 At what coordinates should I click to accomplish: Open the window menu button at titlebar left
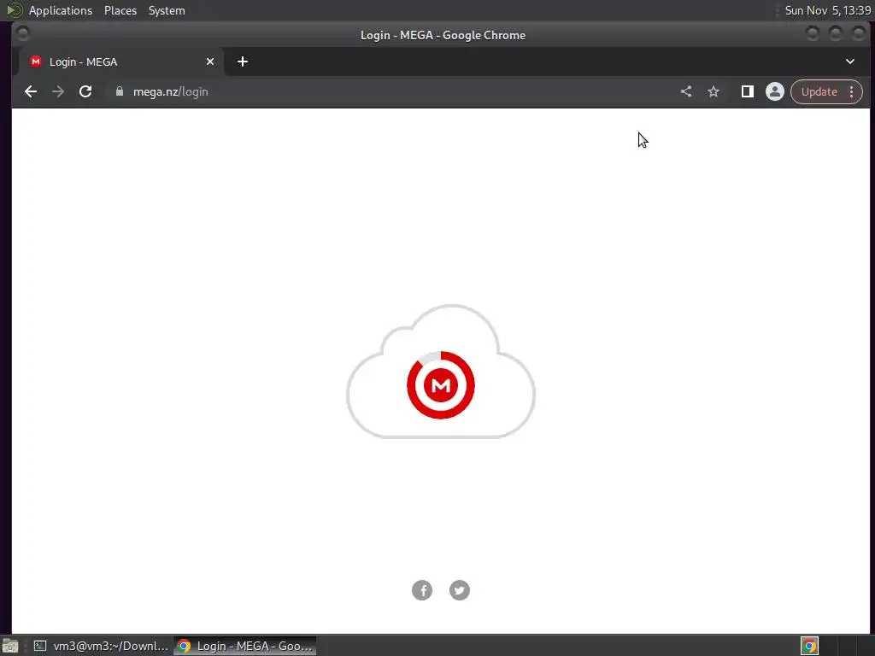point(23,34)
